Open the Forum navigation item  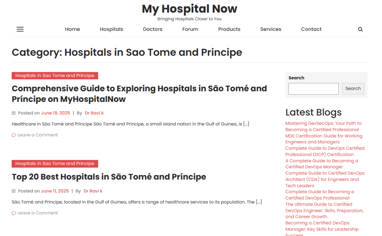190,29
